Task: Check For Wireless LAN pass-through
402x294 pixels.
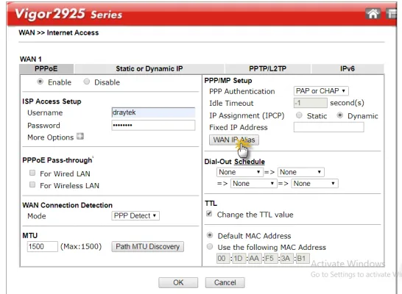Action: [x=32, y=184]
